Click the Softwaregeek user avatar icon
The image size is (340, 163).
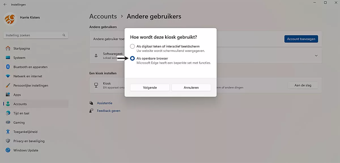pyautogui.click(x=96, y=55)
